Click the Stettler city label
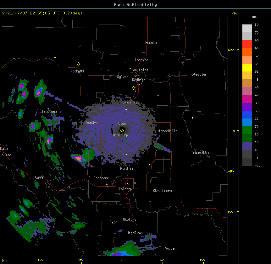271x264 pixels. [199, 74]
